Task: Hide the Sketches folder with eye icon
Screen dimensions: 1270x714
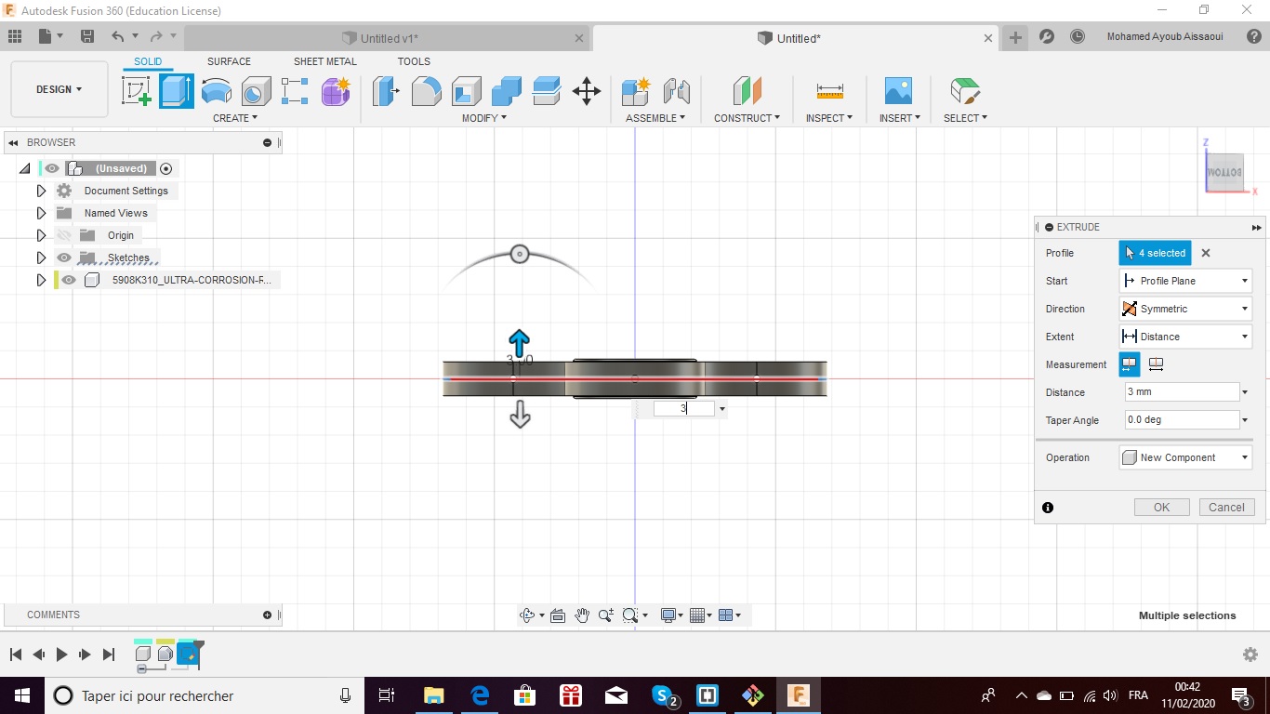Action: [x=64, y=258]
